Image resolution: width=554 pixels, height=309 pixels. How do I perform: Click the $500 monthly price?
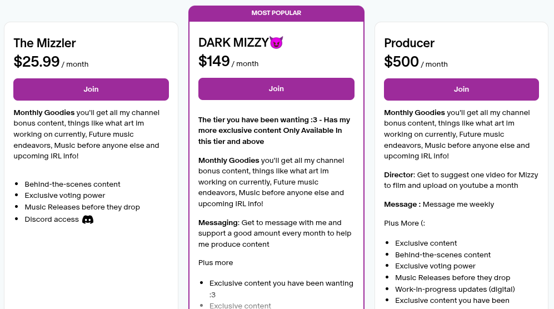(401, 62)
